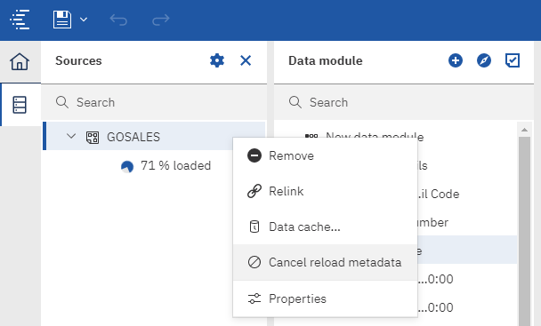Viewport: 541px width, 326px height.
Task: Click the cancel circle-slash icon
Action: pos(254,262)
